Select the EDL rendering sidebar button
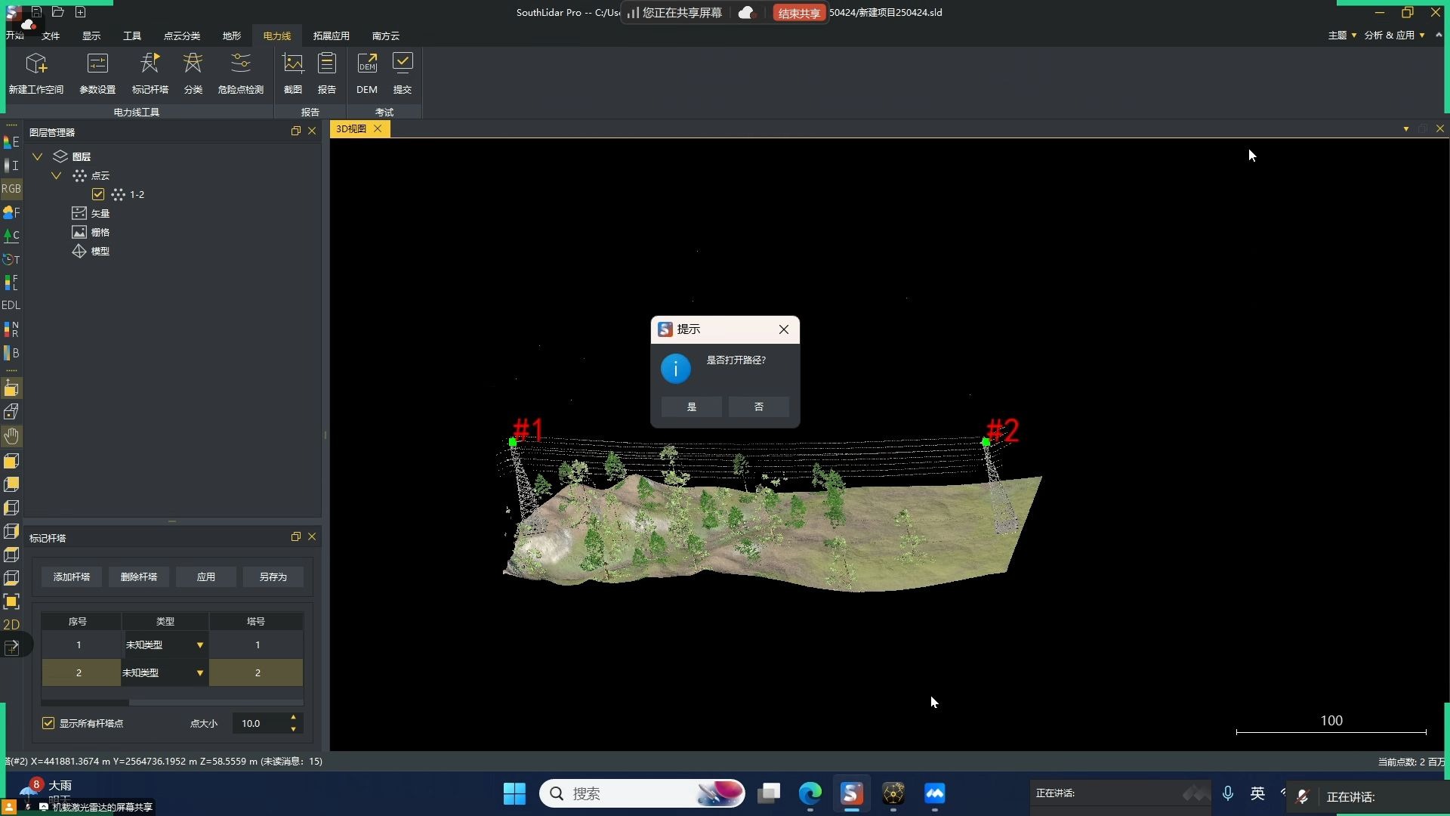The image size is (1450, 816). [11, 305]
